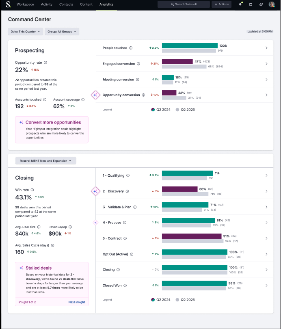Show info for 5 - Contract
Image resolution: width=281 pixels, height=329 pixels.
point(125,238)
